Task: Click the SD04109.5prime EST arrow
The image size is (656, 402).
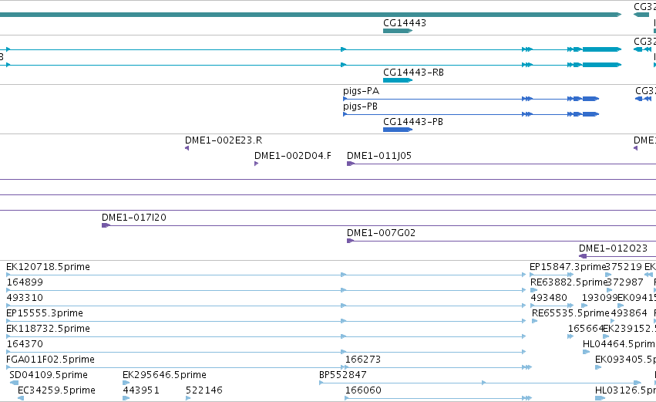Action: 14,383
